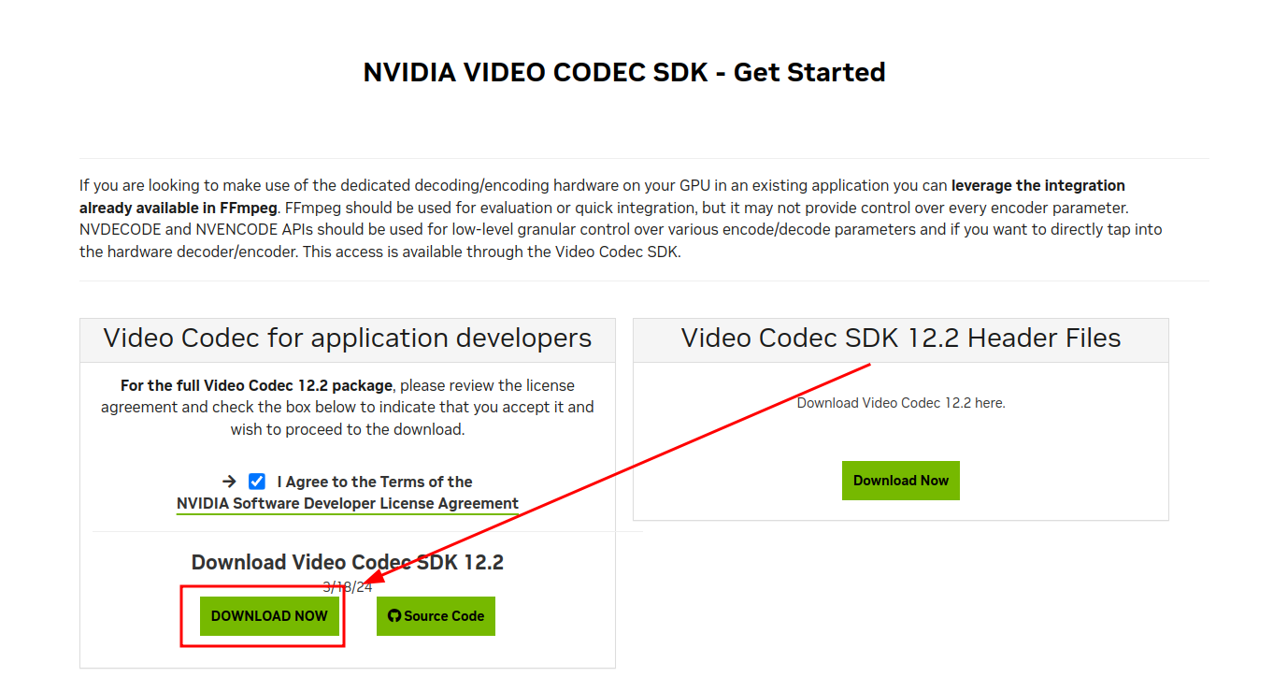Click the GitHub icon on Source Code button
The height and width of the screenshot is (691, 1273).
pyautogui.click(x=393, y=616)
